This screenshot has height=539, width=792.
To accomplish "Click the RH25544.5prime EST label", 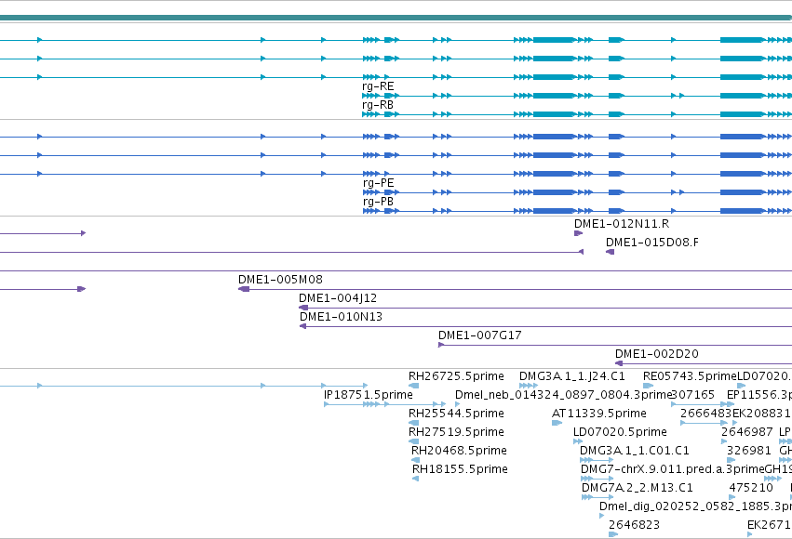I will [456, 414].
